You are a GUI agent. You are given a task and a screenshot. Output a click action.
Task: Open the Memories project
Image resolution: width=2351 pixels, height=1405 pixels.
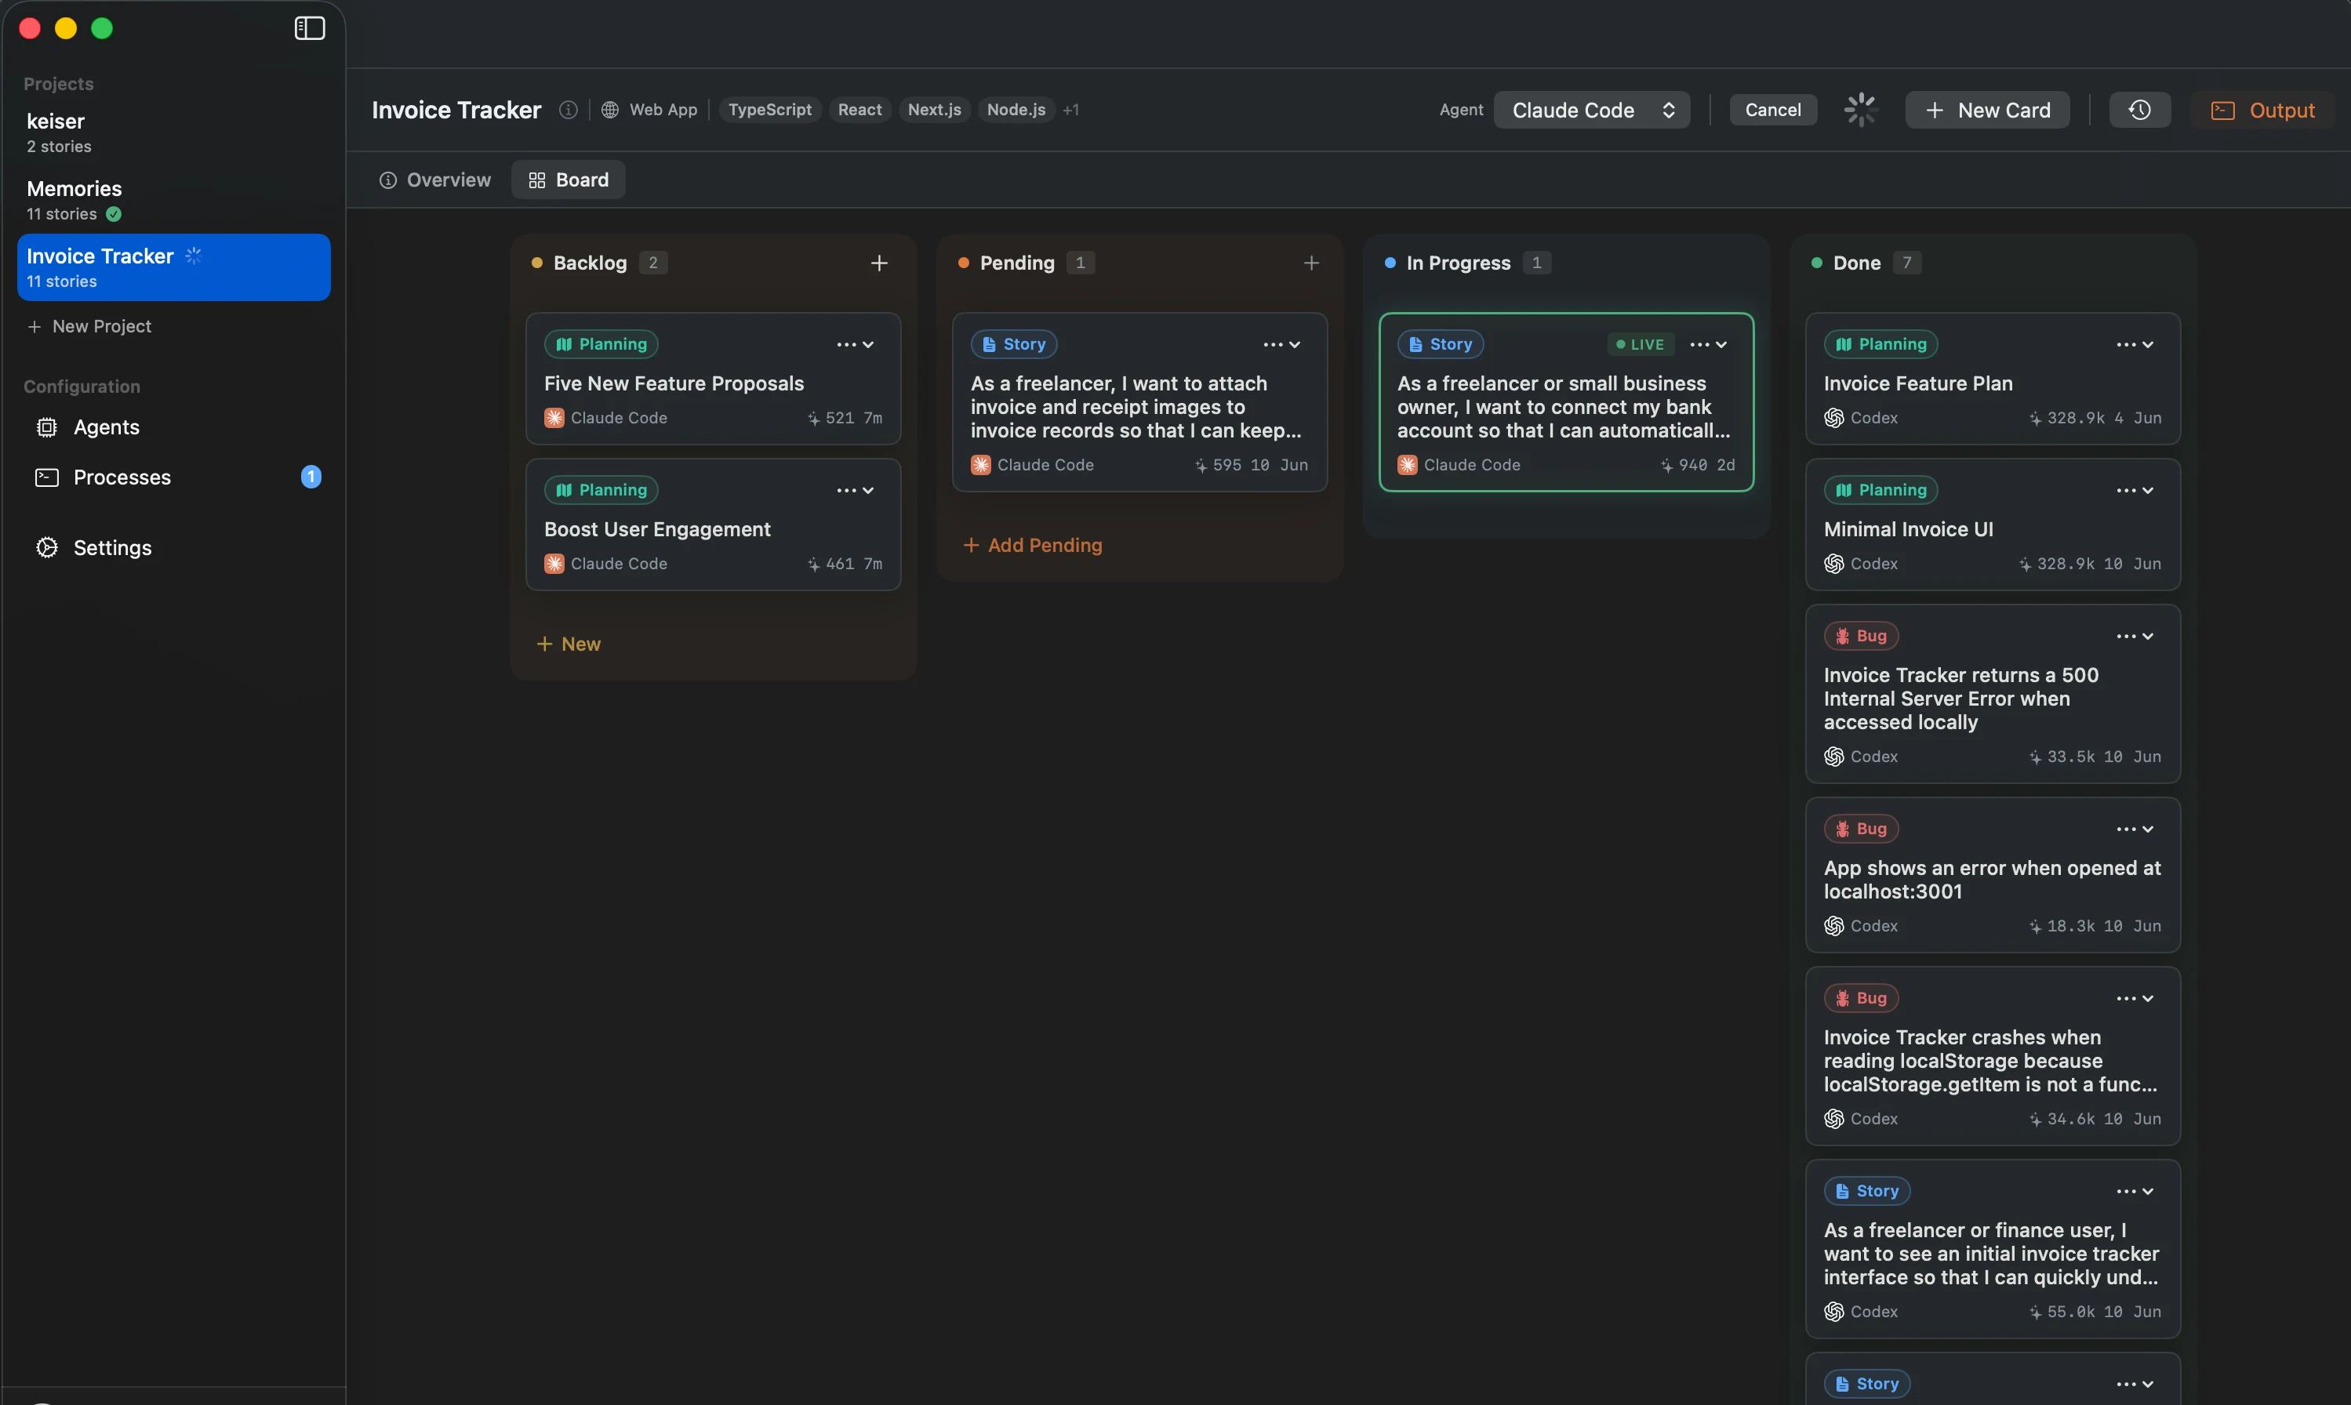click(x=174, y=200)
